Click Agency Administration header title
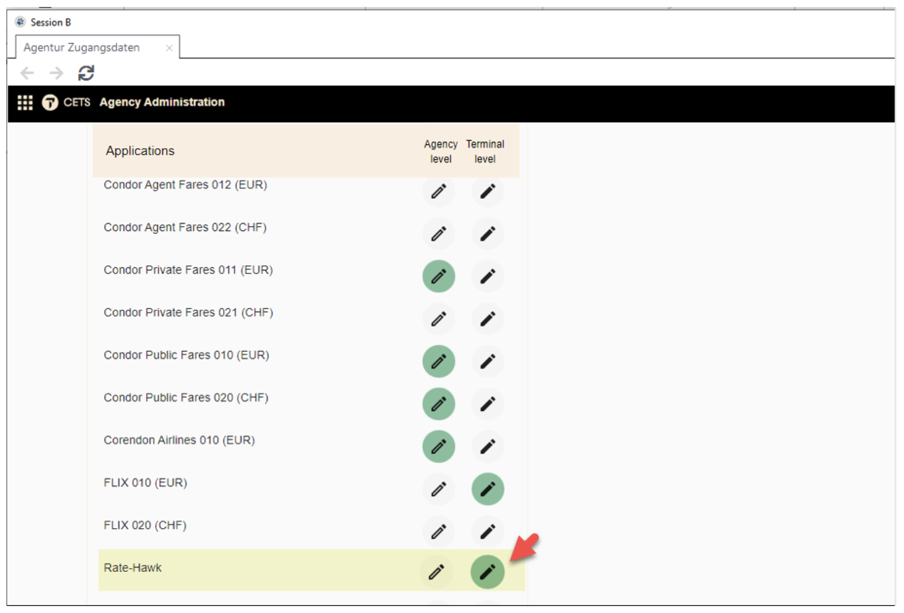The width and height of the screenshot is (904, 613). coord(162,103)
